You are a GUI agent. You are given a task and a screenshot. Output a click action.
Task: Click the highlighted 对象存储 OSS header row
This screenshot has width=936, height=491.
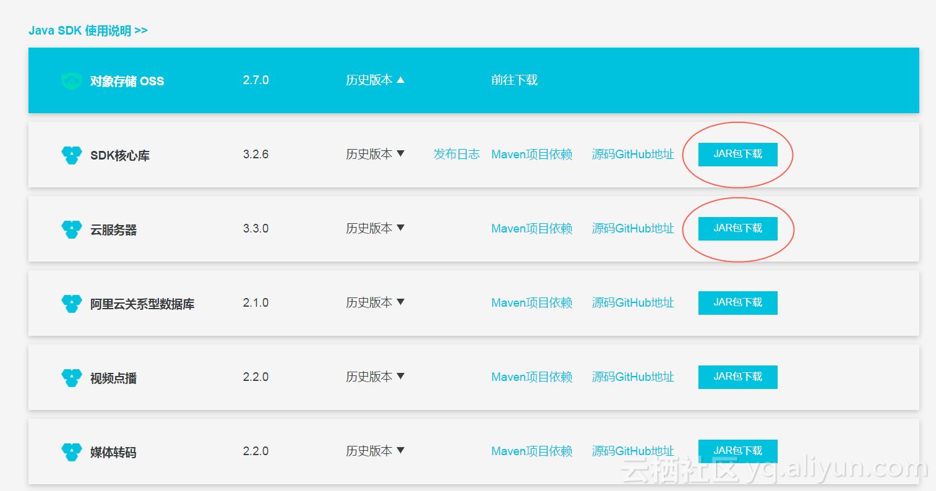[473, 80]
